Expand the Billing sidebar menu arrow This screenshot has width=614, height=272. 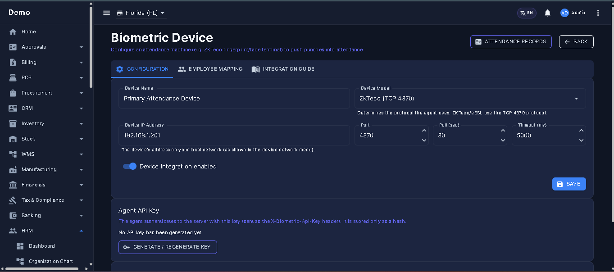click(81, 62)
